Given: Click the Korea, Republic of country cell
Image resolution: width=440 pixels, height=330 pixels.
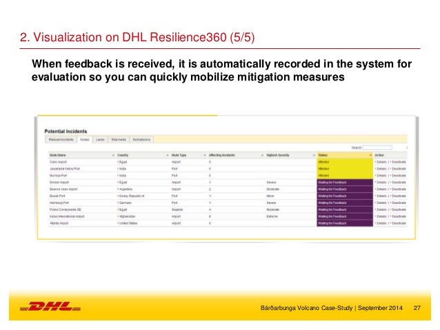Looking at the screenshot, I should point(131,196).
